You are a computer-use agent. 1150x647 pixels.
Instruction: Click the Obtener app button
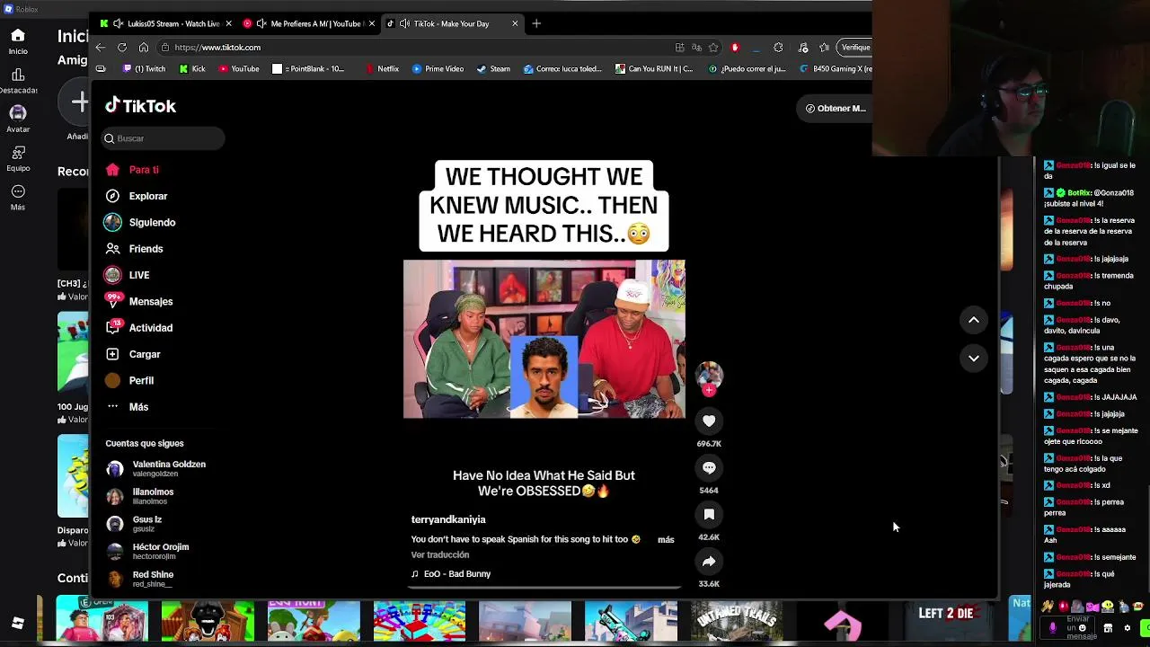click(x=836, y=108)
